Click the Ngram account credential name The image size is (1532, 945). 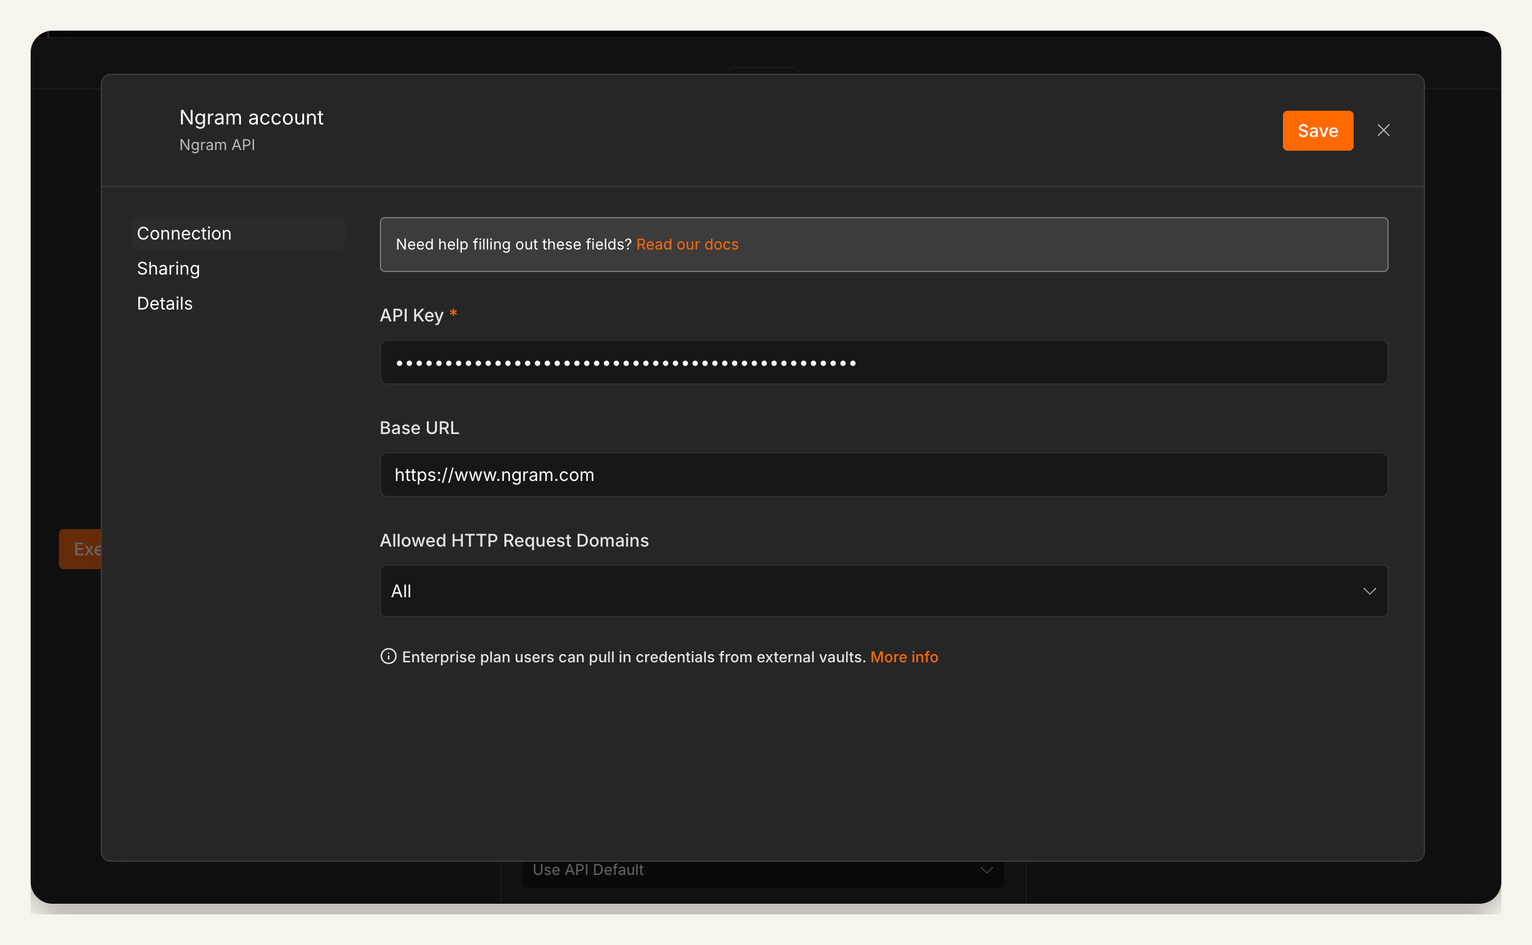pos(252,118)
